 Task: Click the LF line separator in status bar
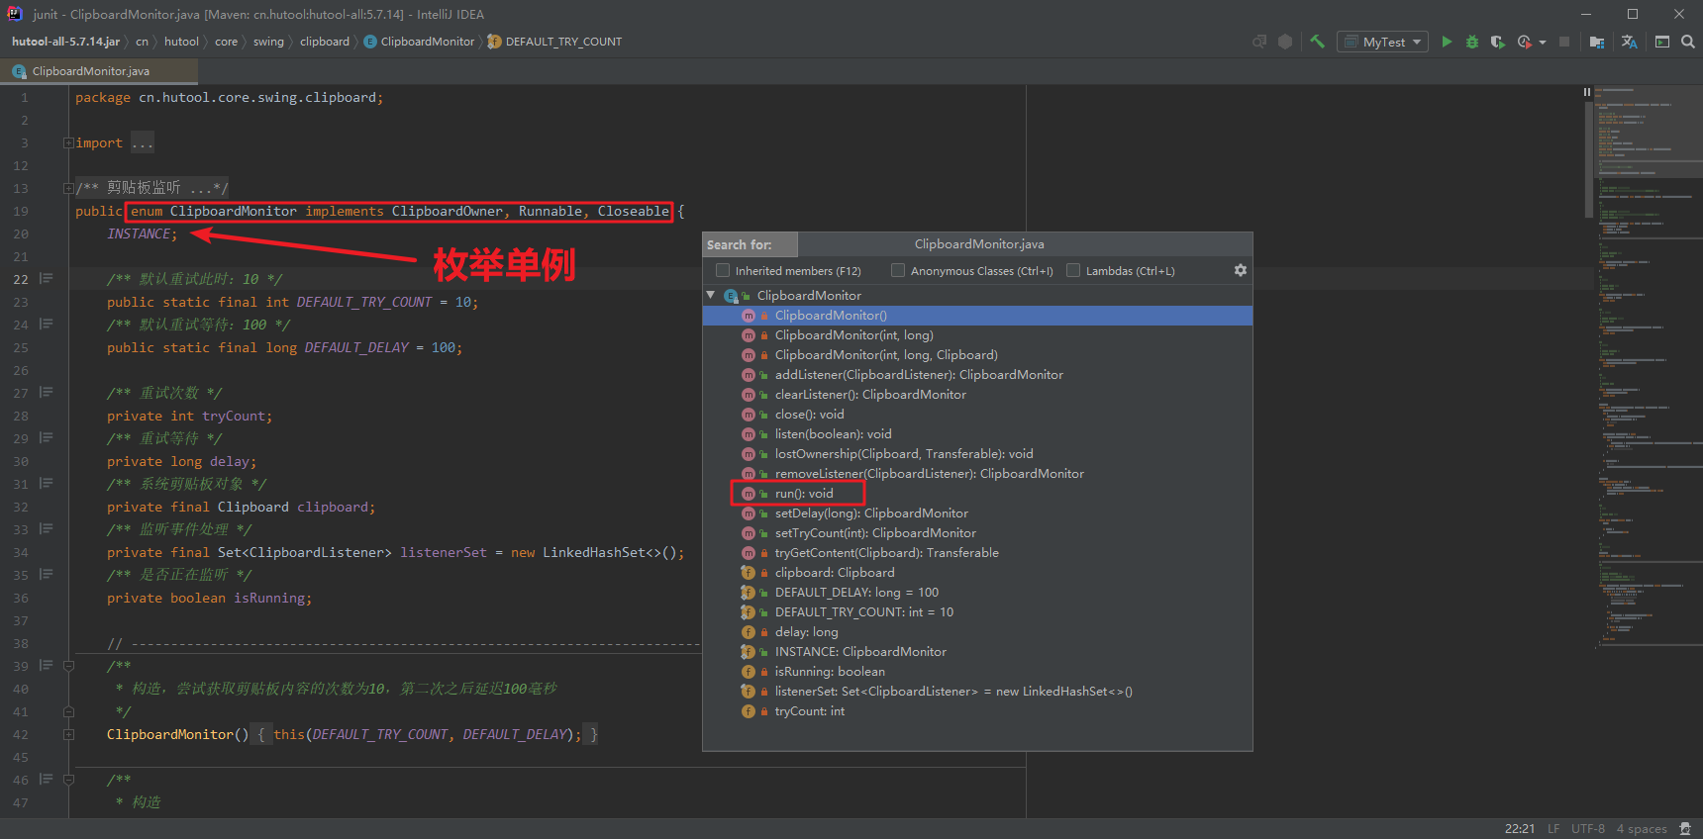click(1553, 829)
